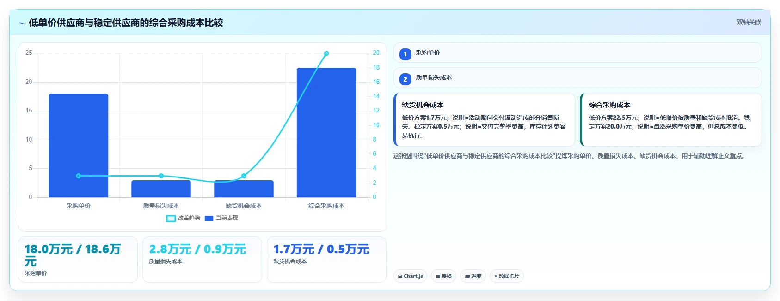
Task: Click the 质量损失成本 bar in chart
Action: coord(161,189)
